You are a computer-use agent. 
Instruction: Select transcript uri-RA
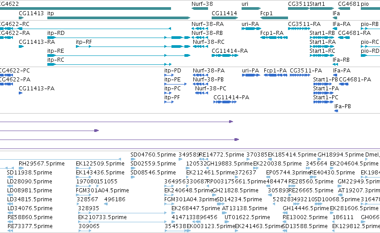click(x=250, y=24)
